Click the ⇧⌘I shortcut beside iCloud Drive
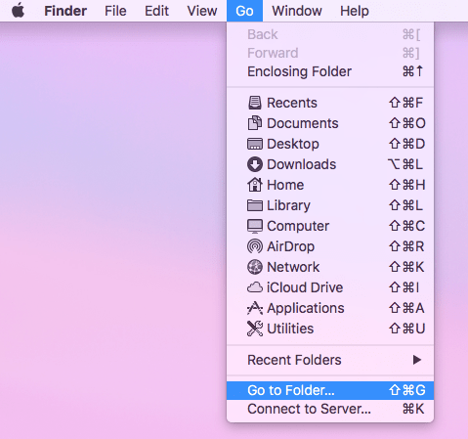Viewport: 468px width, 439px height. click(x=404, y=287)
